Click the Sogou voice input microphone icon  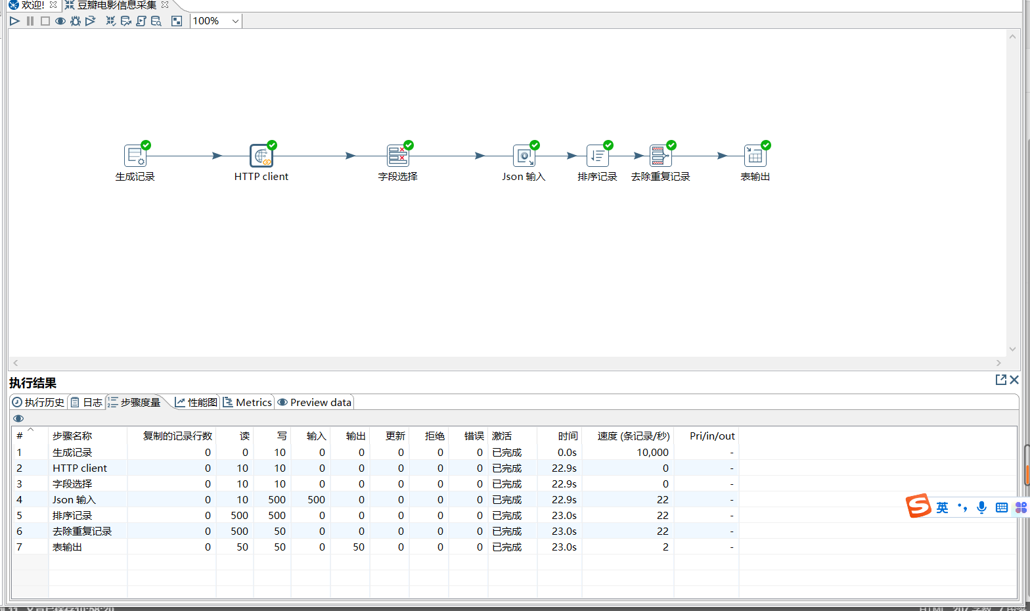[x=981, y=507]
